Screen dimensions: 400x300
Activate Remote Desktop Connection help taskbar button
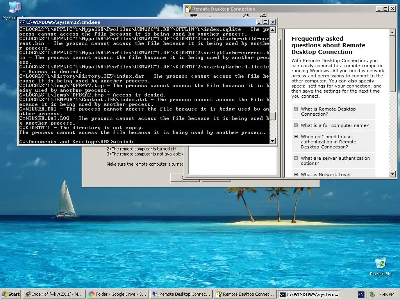245,294
